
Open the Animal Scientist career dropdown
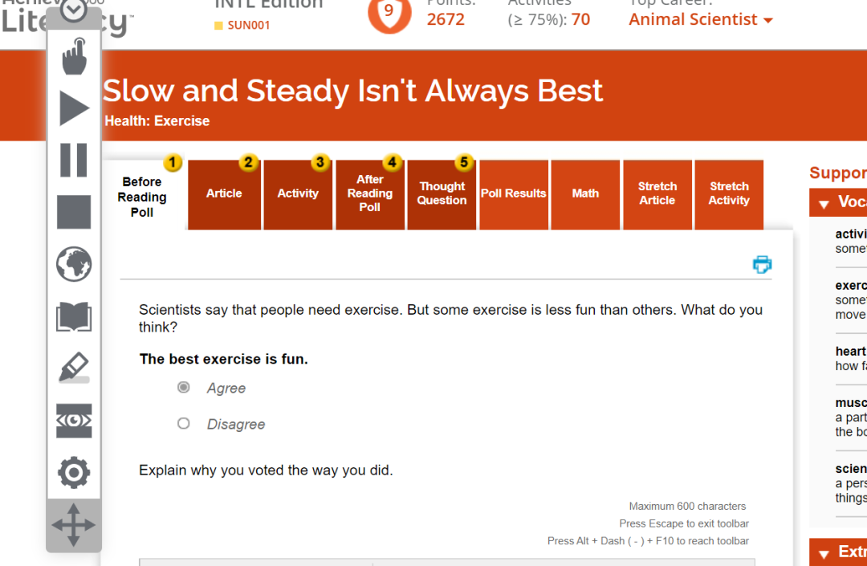pos(701,19)
